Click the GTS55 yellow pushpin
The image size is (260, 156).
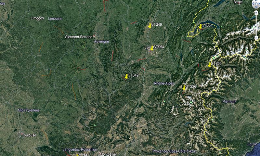[209, 65]
